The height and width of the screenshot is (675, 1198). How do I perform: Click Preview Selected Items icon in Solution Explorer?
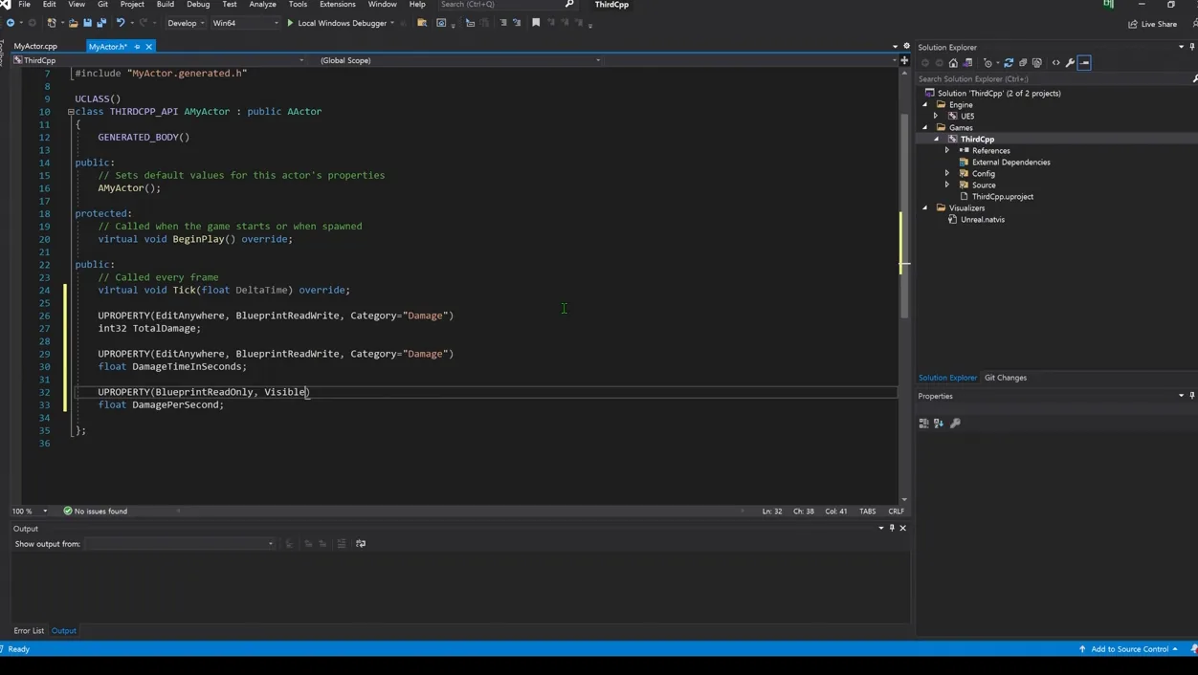click(1084, 63)
